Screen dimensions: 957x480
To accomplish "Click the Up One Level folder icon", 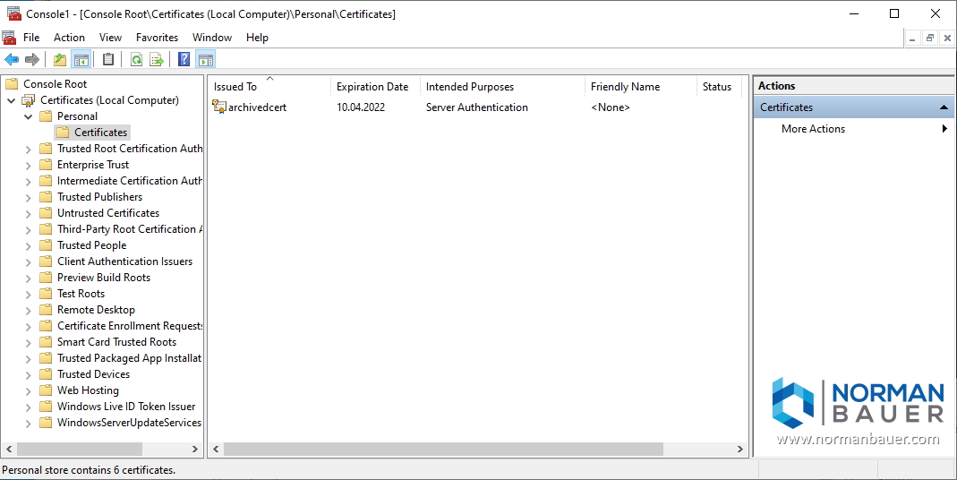I will coord(60,60).
